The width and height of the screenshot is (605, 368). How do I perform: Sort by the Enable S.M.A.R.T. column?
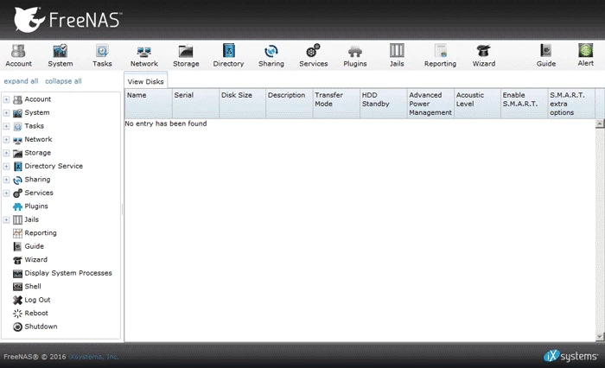(x=525, y=104)
